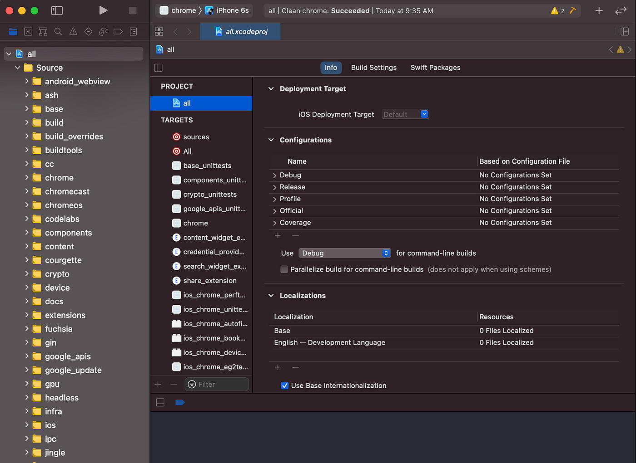Open the Test navigator diamond icon
This screenshot has height=463, width=636.
click(88, 31)
